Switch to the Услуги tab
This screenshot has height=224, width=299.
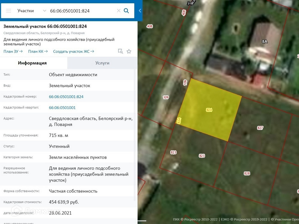(x=102, y=63)
